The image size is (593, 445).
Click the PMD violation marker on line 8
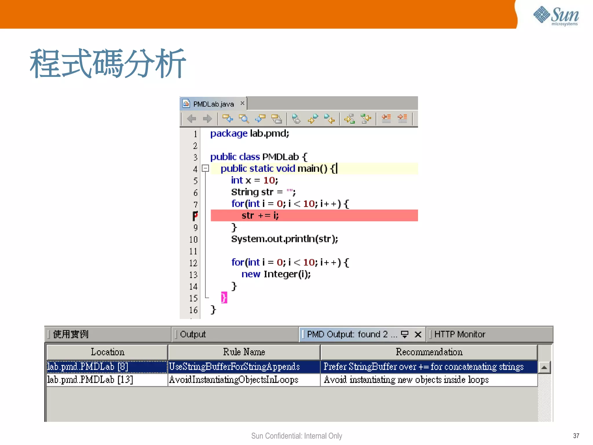tap(195, 216)
